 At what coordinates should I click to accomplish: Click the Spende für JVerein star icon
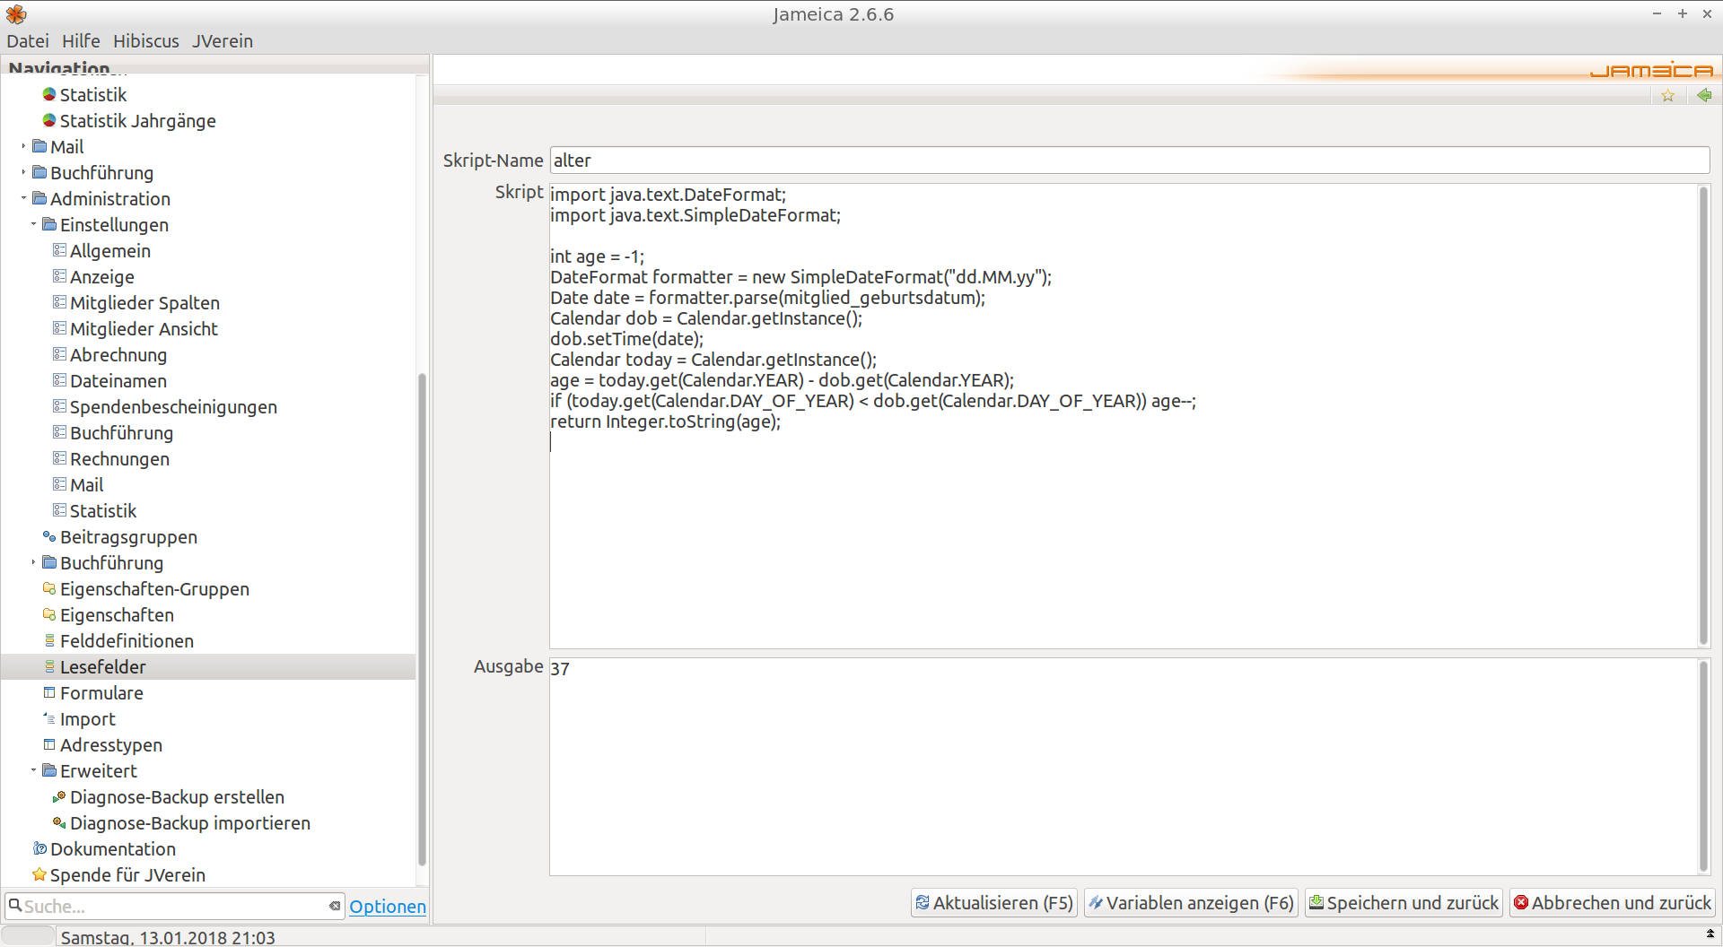39,875
